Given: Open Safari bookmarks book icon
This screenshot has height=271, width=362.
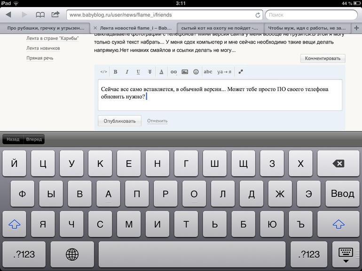Looking at the screenshot, I should click(40, 15).
